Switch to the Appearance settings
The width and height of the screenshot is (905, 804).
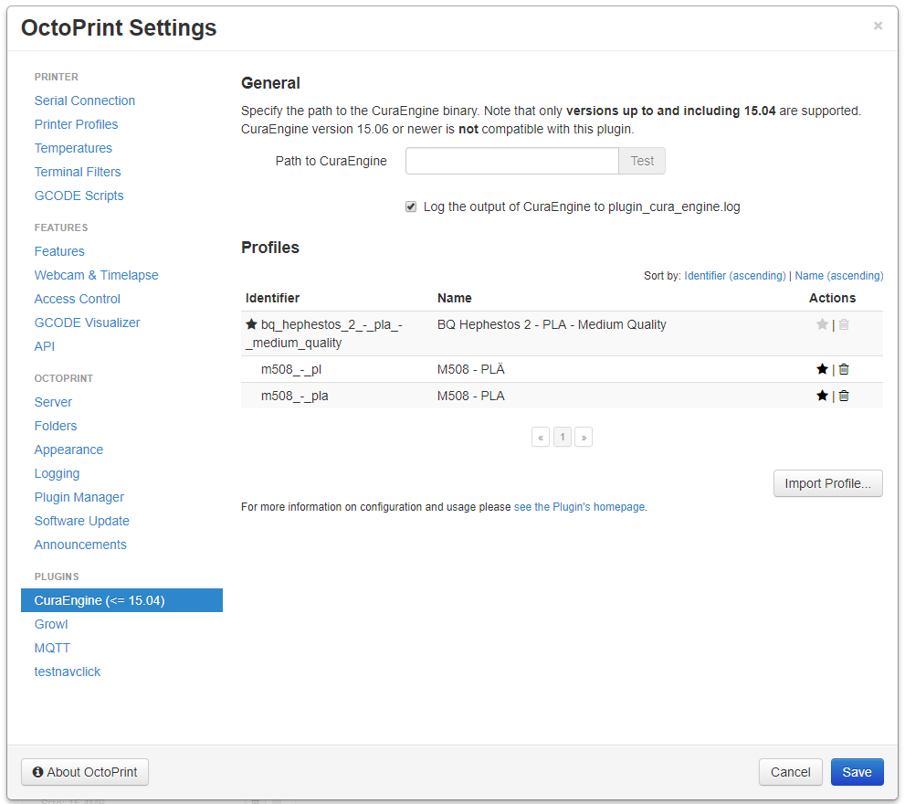point(68,450)
